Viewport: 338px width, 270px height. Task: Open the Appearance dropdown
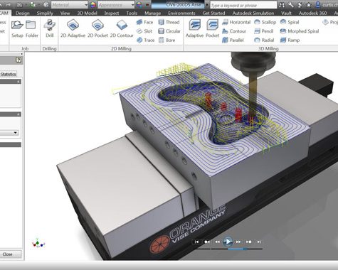(116, 5)
